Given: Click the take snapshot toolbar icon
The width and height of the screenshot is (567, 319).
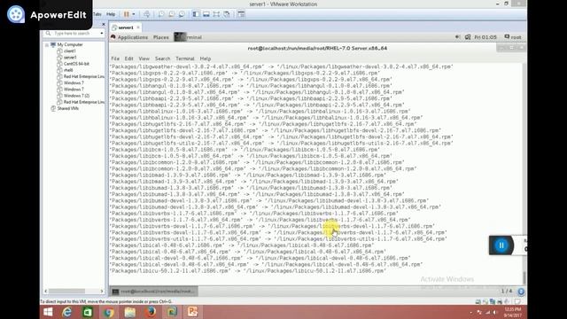Looking at the screenshot, I should tap(161, 14).
